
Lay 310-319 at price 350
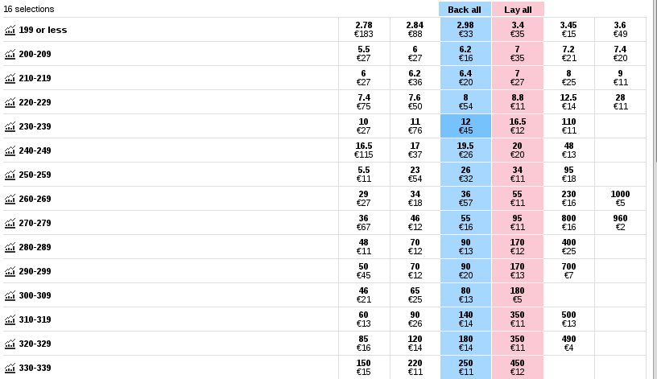pyautogui.click(x=517, y=319)
